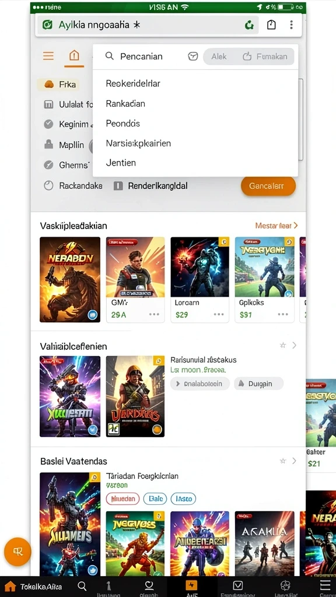Open the hamburger menu icon
This screenshot has height=597, width=336.
(x=48, y=56)
